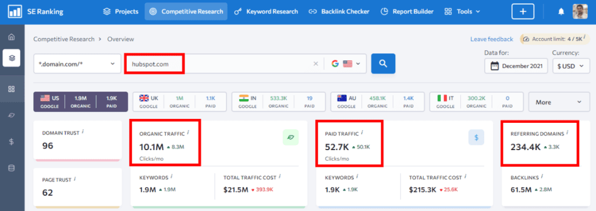This screenshot has width=596, height=211.
Task: Click the SE Ranking logo
Action: coord(36,12)
